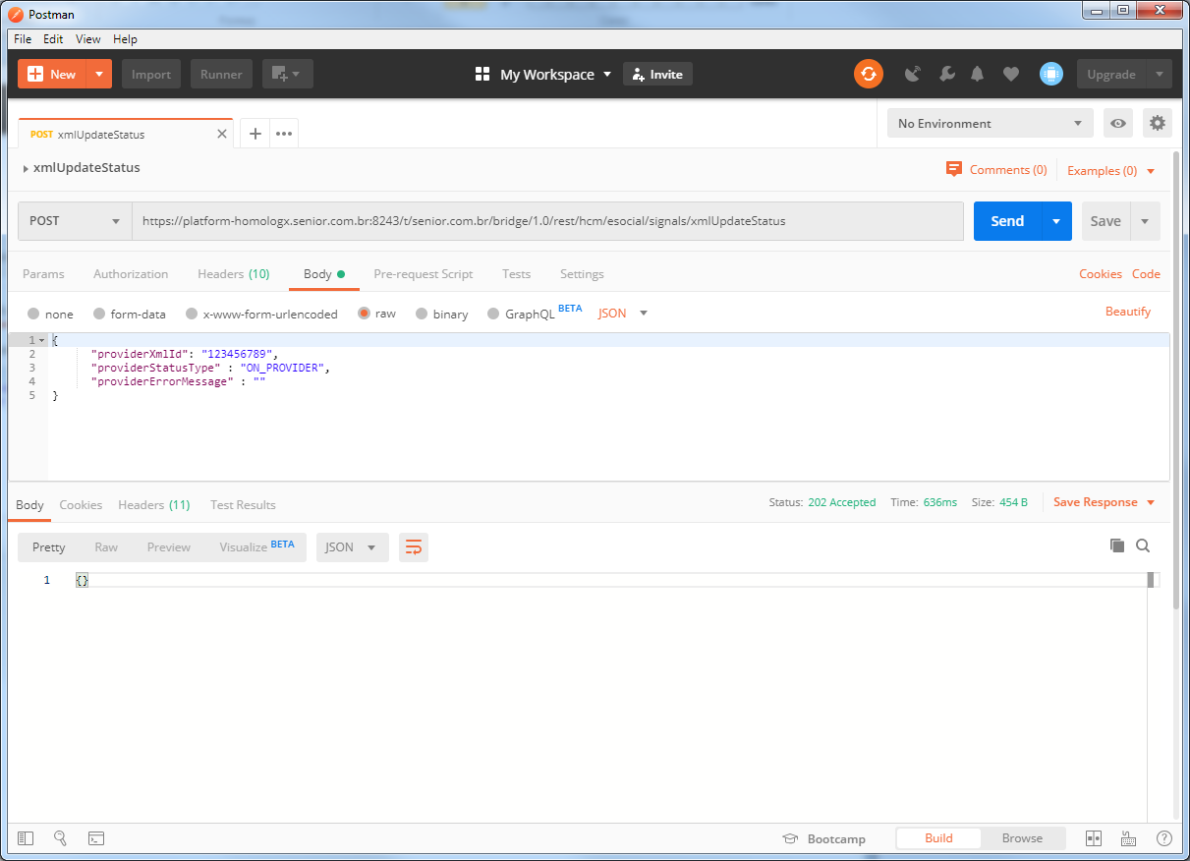Select the GraphQL body type

[493, 314]
